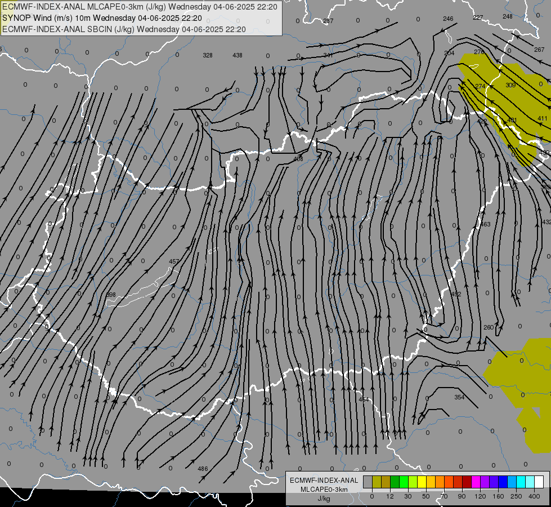Viewport: 551px width, 507px height.
Task: Pick the purple swatch right of magenta
Action: pos(485,482)
